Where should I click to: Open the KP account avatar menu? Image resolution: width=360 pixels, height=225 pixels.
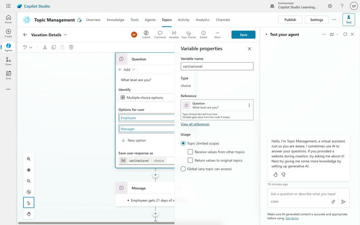(x=354, y=6)
